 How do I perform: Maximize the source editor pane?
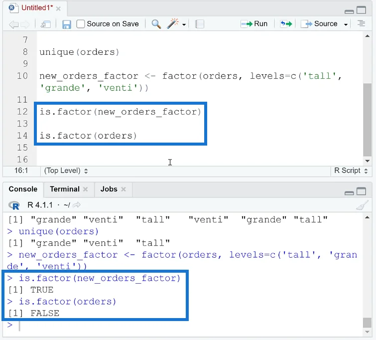pos(361,10)
